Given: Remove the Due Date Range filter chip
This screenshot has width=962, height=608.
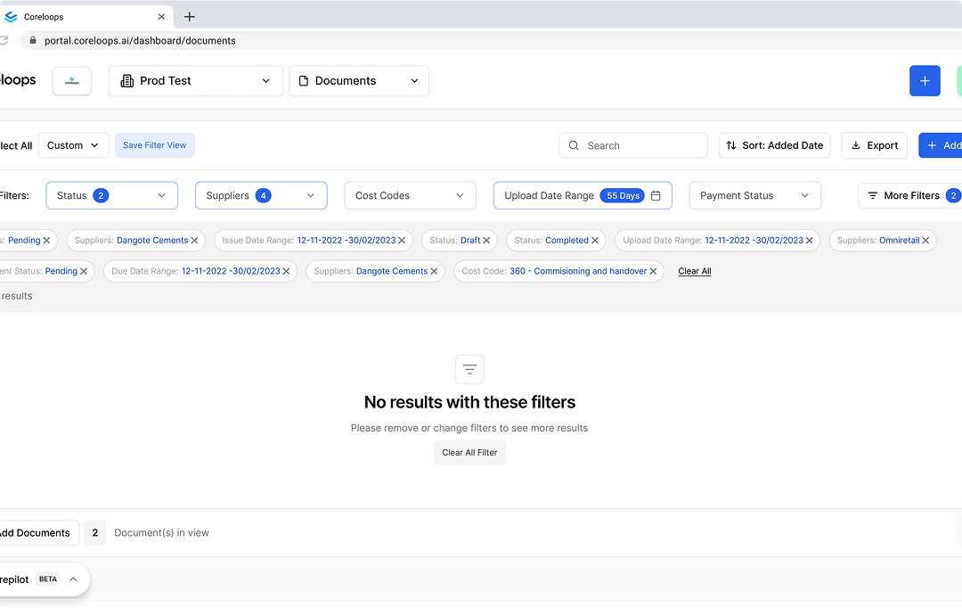Looking at the screenshot, I should tap(286, 271).
